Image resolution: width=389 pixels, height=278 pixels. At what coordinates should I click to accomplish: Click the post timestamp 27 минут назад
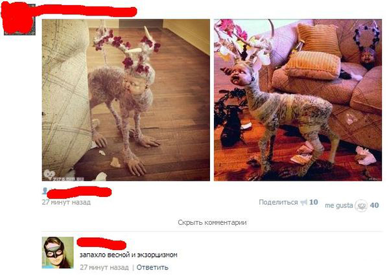point(66,202)
